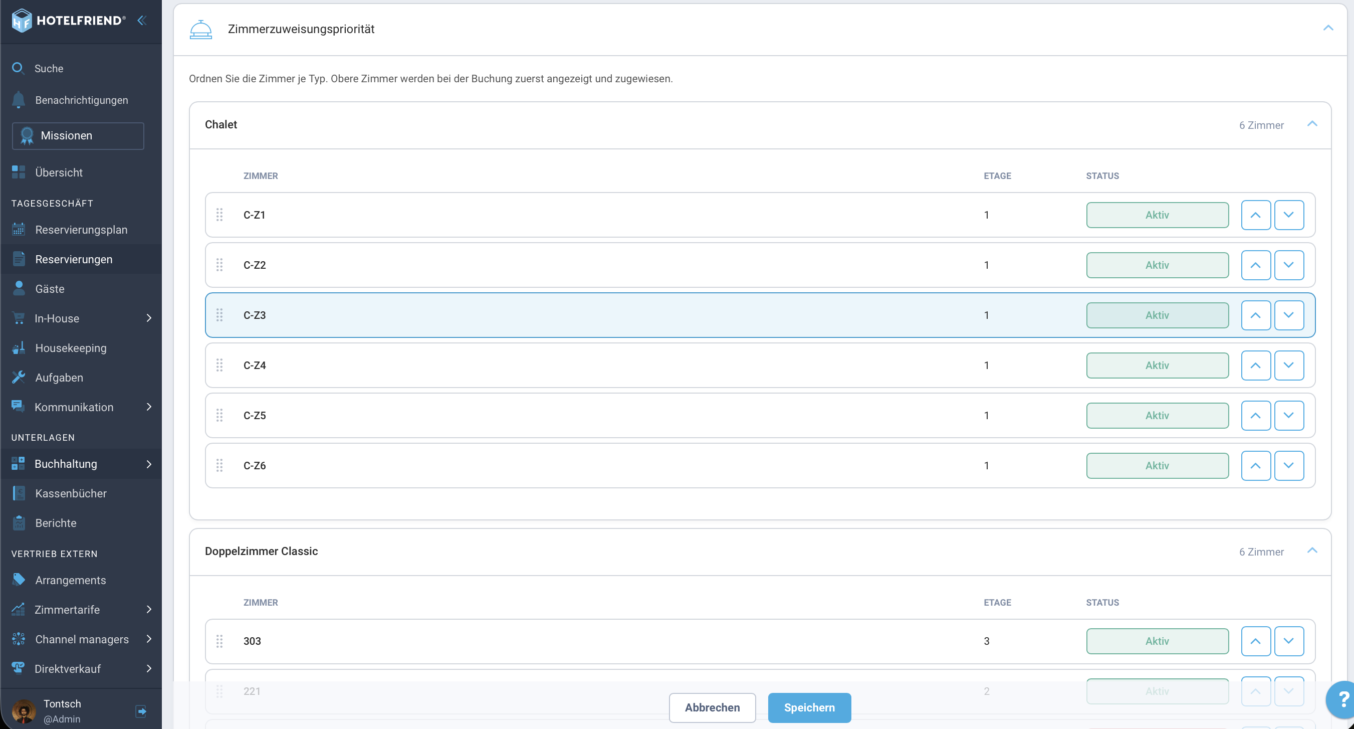The width and height of the screenshot is (1354, 729).
Task: Move room C-Z5 down in priority
Action: pyautogui.click(x=1289, y=416)
